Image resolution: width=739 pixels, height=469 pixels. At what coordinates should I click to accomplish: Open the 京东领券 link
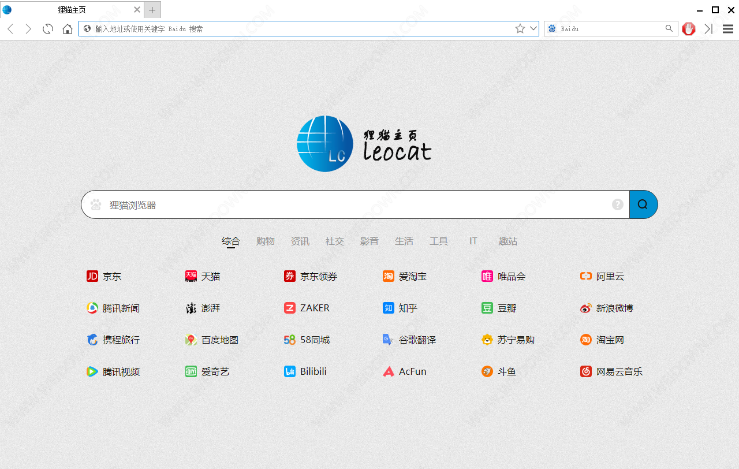pyautogui.click(x=311, y=277)
